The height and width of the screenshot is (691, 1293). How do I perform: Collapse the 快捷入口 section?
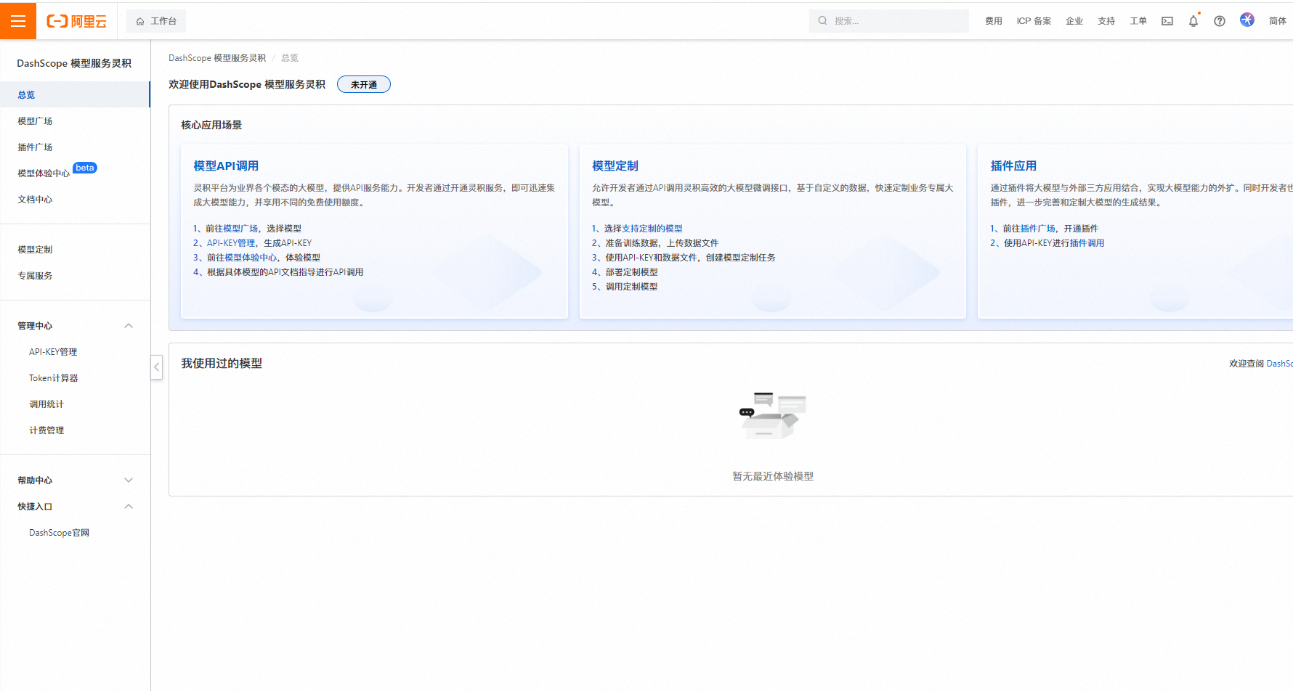(129, 507)
